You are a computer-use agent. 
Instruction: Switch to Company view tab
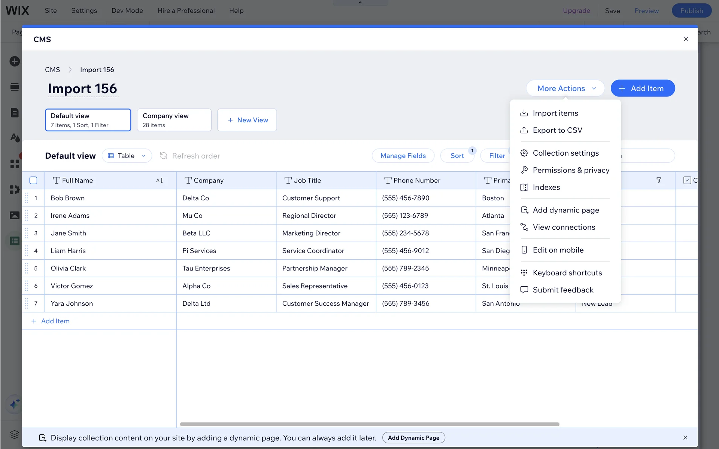174,120
